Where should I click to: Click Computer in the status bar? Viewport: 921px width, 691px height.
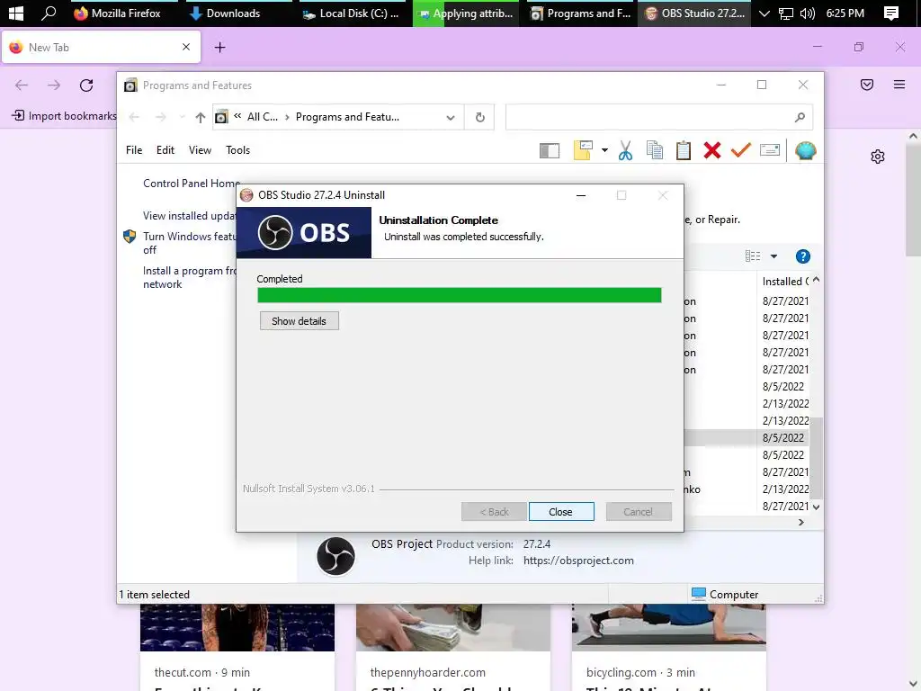tap(725, 594)
